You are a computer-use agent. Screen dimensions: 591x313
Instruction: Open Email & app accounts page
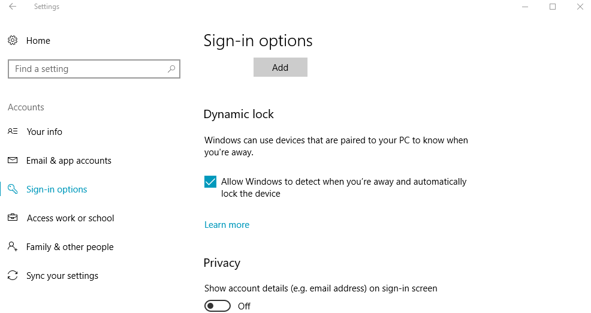point(68,161)
